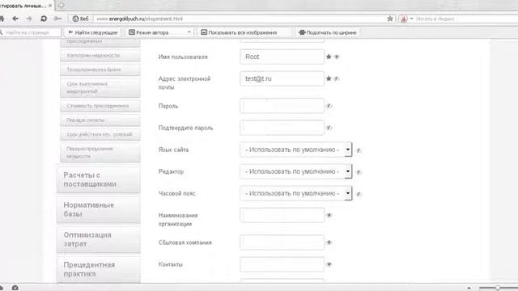Click the find-on-page search field
The image size is (518, 291).
pos(31,32)
